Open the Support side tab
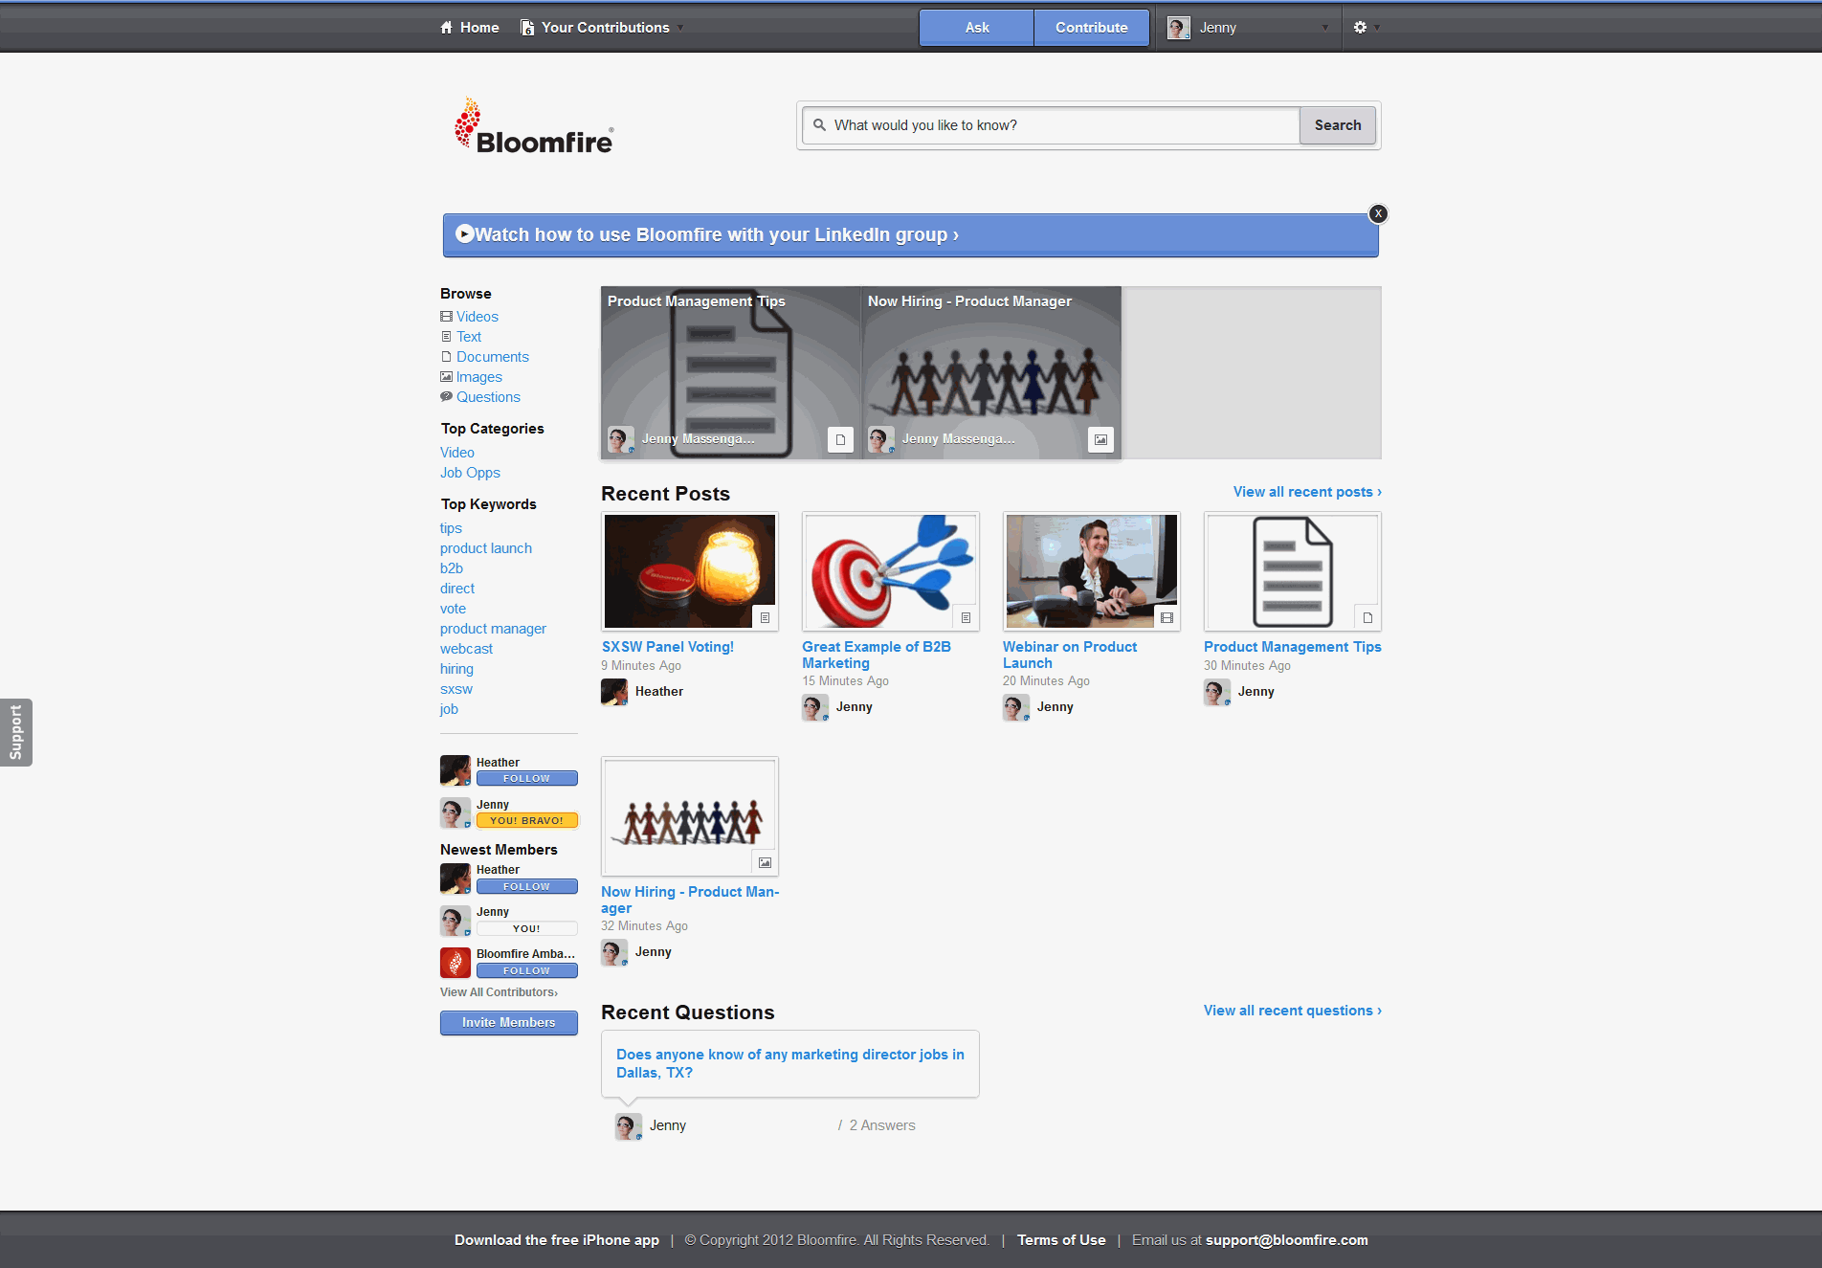The image size is (1822, 1268). (x=16, y=732)
